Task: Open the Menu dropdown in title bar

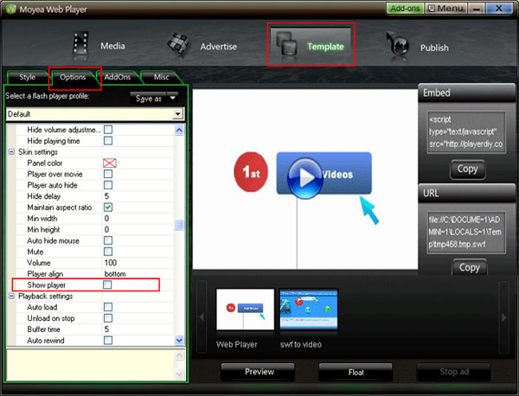Action: point(445,9)
